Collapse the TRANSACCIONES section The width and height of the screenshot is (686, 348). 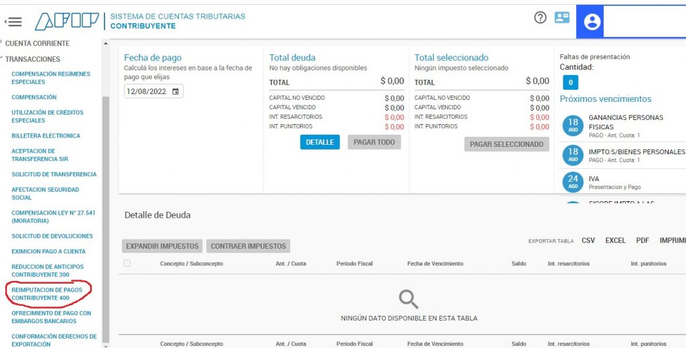31,59
